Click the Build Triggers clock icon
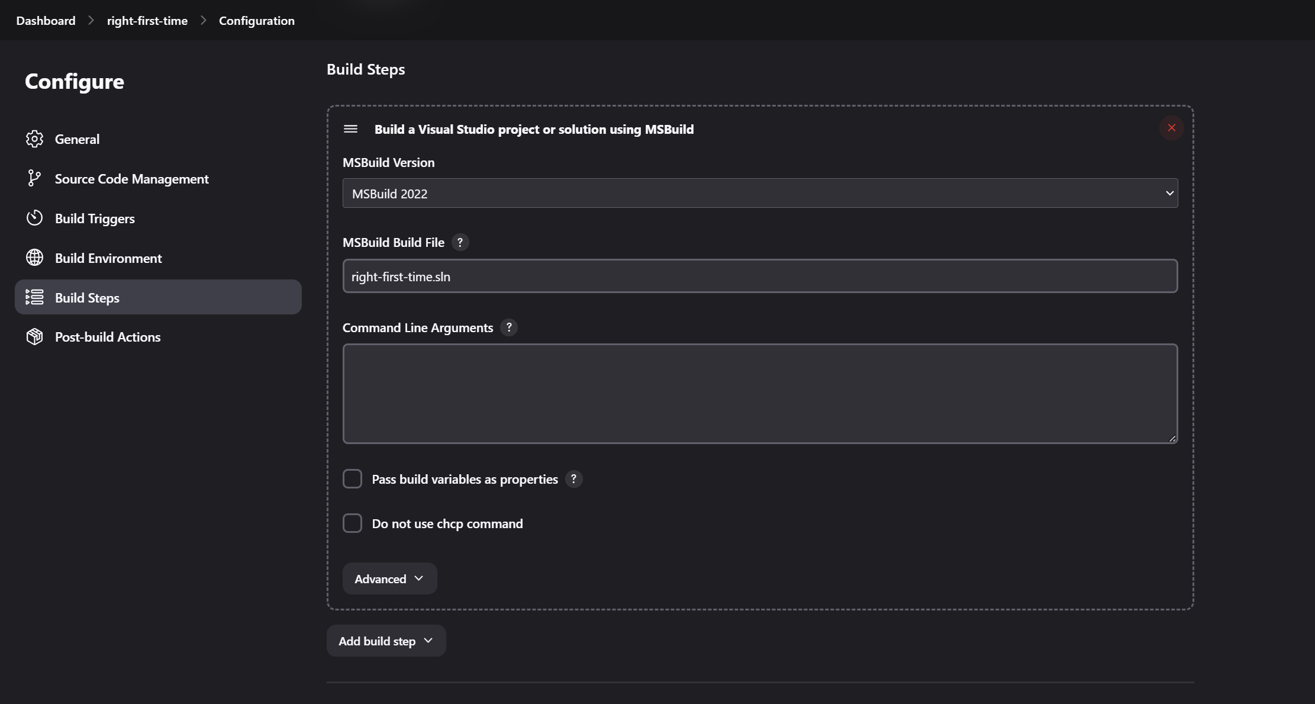 (x=34, y=218)
